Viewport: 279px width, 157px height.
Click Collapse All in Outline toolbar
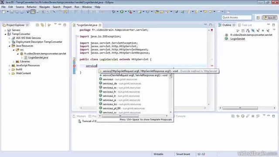tap(243, 31)
